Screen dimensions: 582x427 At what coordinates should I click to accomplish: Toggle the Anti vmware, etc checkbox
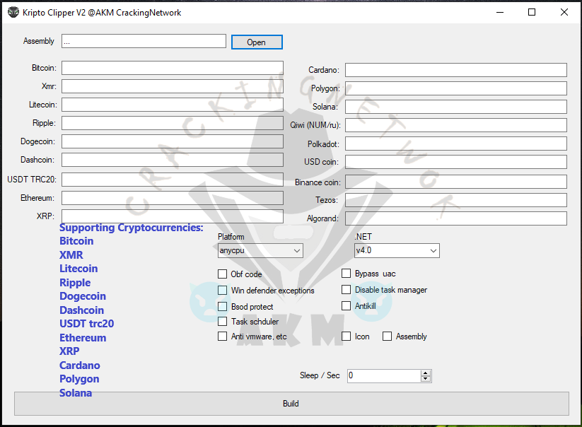tap(223, 337)
